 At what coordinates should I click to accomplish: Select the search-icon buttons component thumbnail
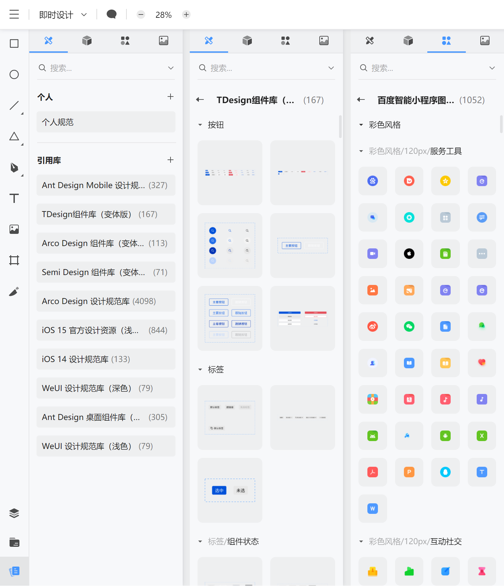click(x=230, y=245)
